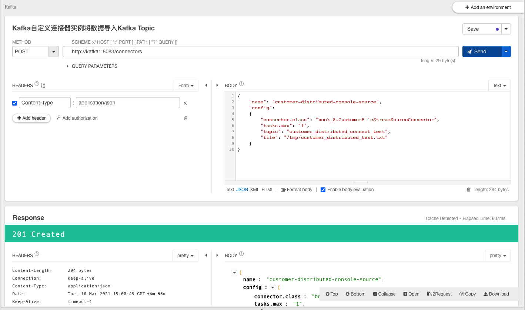Select HTML body format tab
This screenshot has height=310, width=525.
pos(267,190)
